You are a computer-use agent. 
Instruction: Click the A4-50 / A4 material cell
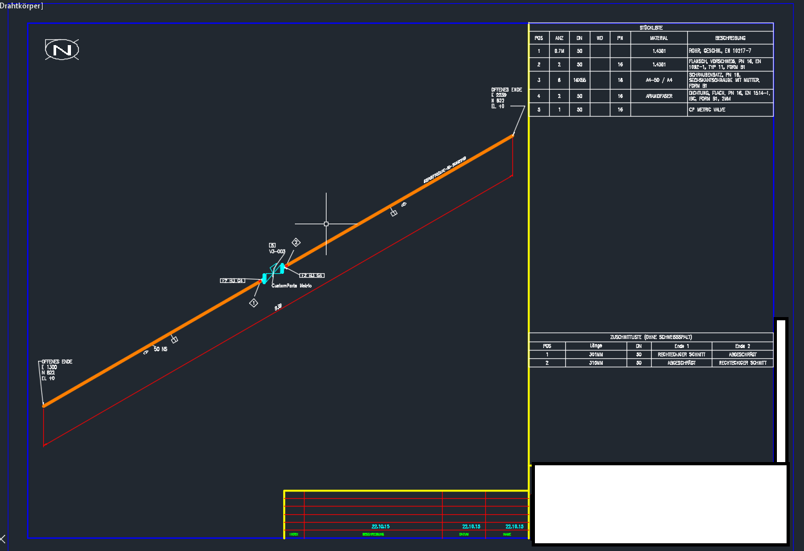(659, 80)
